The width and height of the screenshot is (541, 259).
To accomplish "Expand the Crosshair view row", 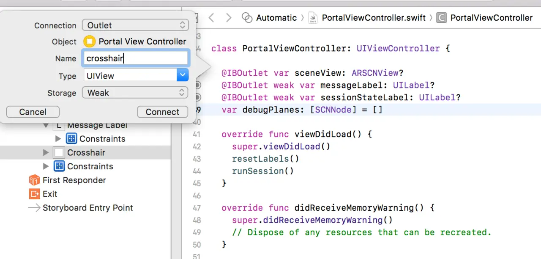I will click(46, 152).
